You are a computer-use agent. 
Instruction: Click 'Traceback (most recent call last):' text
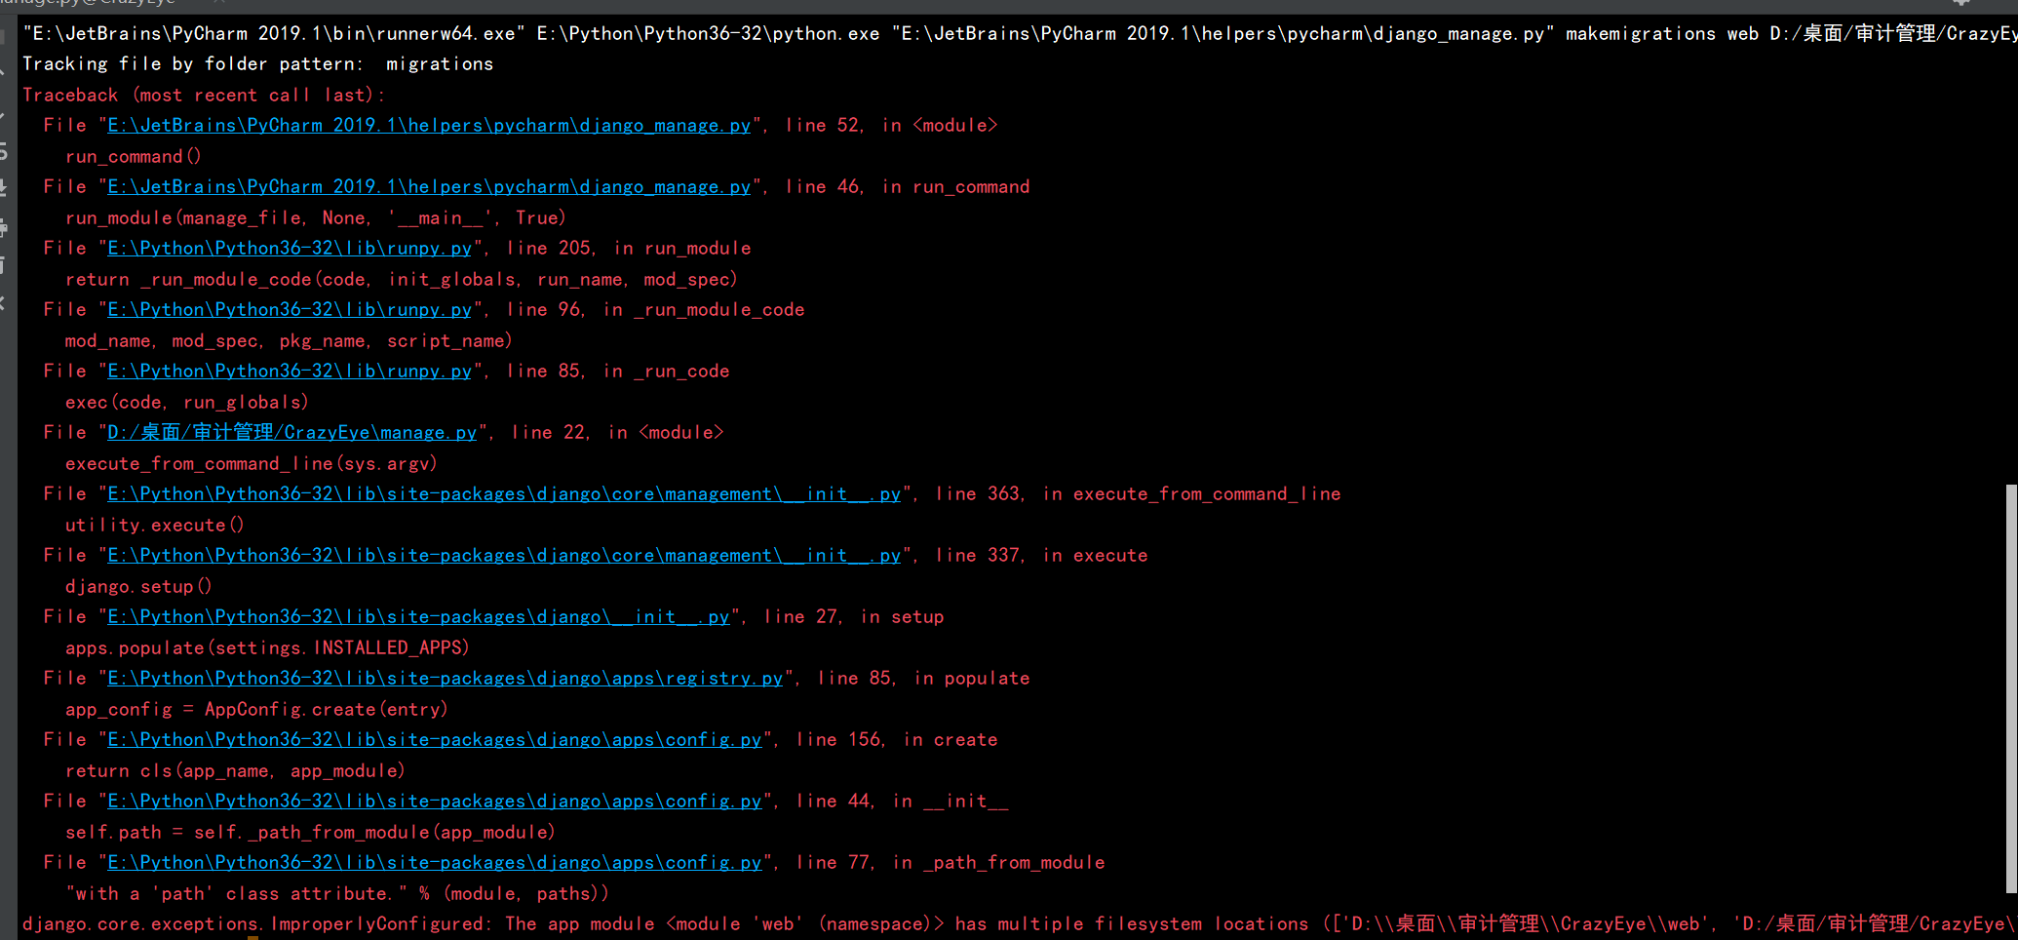point(204,96)
